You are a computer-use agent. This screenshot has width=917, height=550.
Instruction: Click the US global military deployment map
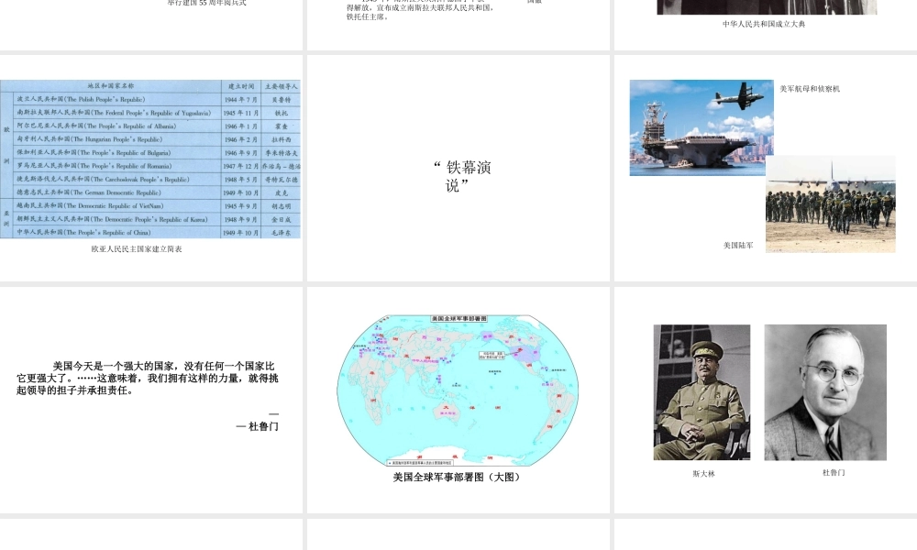click(x=458, y=390)
